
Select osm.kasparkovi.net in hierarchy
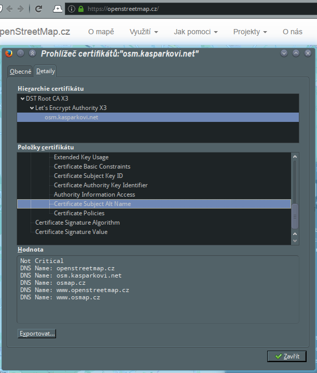(158, 117)
